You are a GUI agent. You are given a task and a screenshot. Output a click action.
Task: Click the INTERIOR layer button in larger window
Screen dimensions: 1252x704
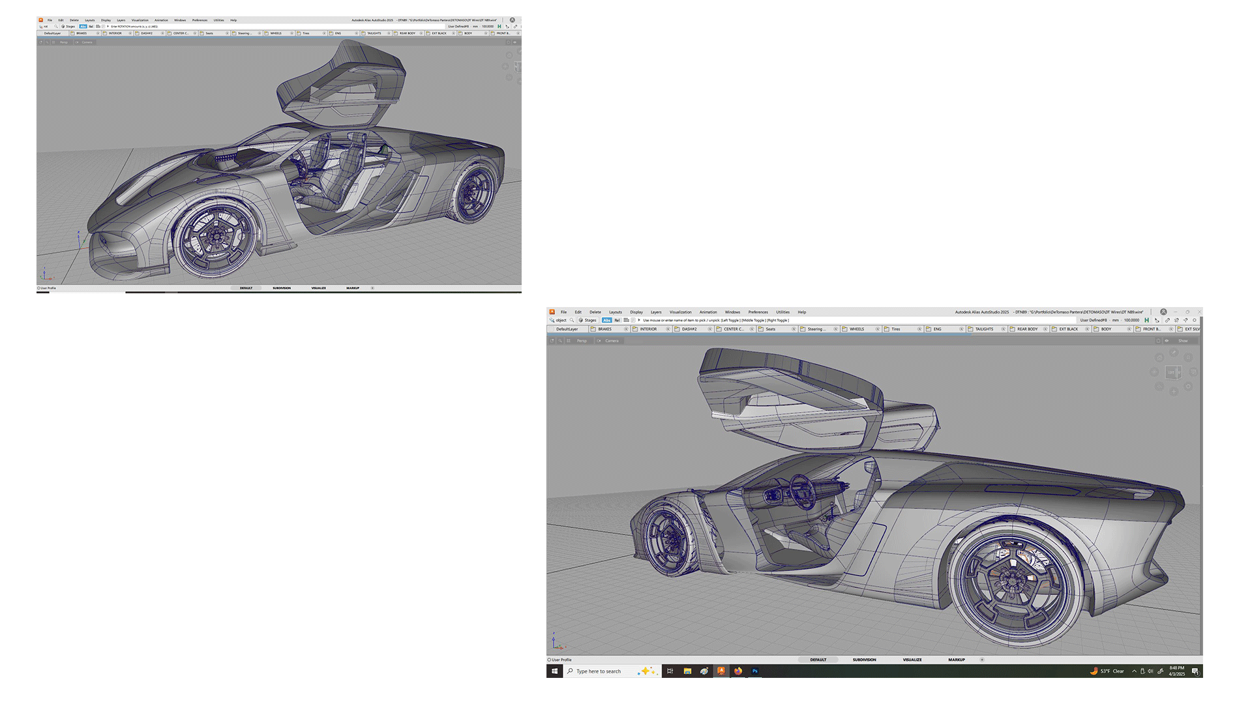(648, 329)
